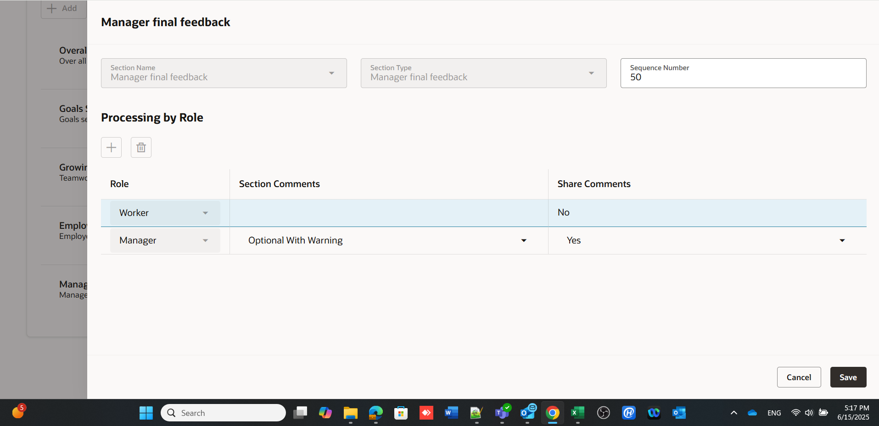Delete selected role row with trash icon
Viewport: 879px width, 426px height.
[141, 148]
